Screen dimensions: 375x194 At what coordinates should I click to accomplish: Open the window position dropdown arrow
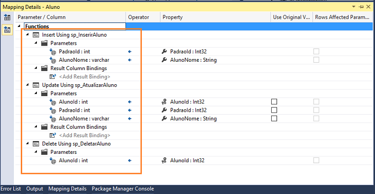pos(354,7)
